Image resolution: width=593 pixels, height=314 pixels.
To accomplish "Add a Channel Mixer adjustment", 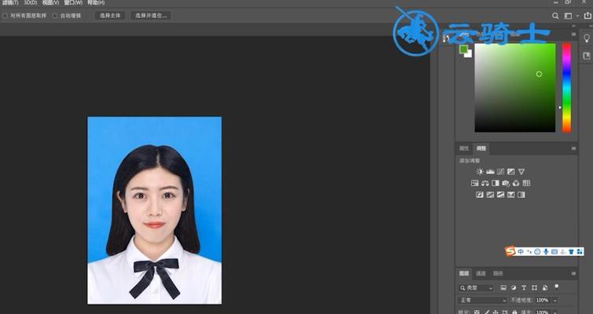I will 516,183.
